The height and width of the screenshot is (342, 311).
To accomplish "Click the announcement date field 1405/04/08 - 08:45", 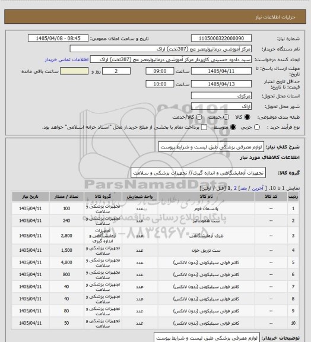I will [58, 38].
